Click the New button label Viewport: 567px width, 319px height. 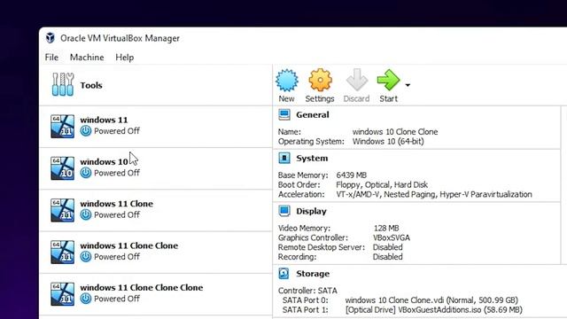click(x=286, y=98)
